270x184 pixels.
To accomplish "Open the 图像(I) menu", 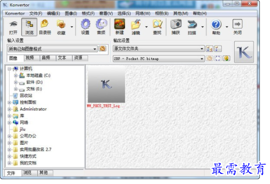I will tap(71, 13).
